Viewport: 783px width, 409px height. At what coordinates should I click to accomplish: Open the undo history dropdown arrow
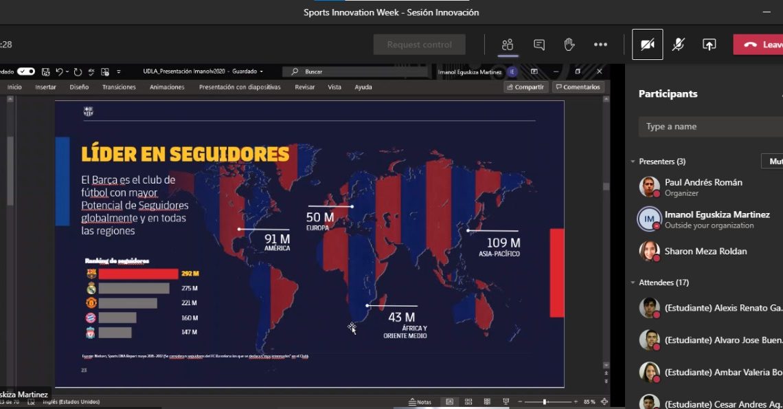[67, 71]
